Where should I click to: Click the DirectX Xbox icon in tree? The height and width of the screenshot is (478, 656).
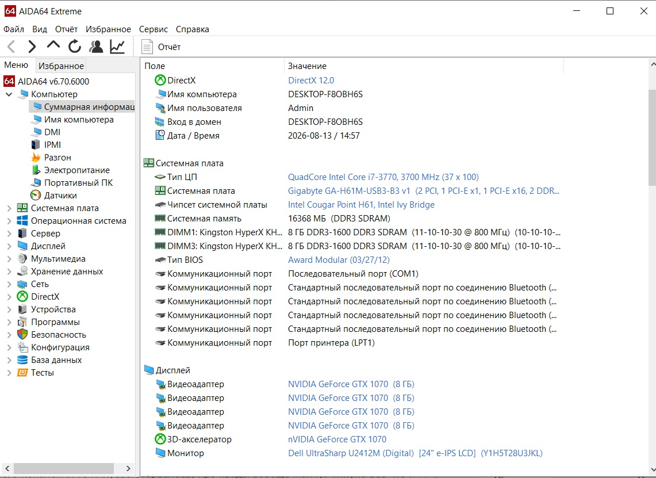tap(22, 296)
